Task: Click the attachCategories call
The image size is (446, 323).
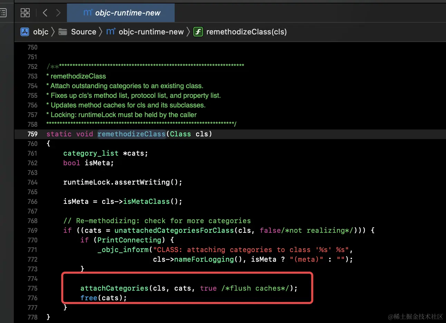Action: click(x=114, y=288)
